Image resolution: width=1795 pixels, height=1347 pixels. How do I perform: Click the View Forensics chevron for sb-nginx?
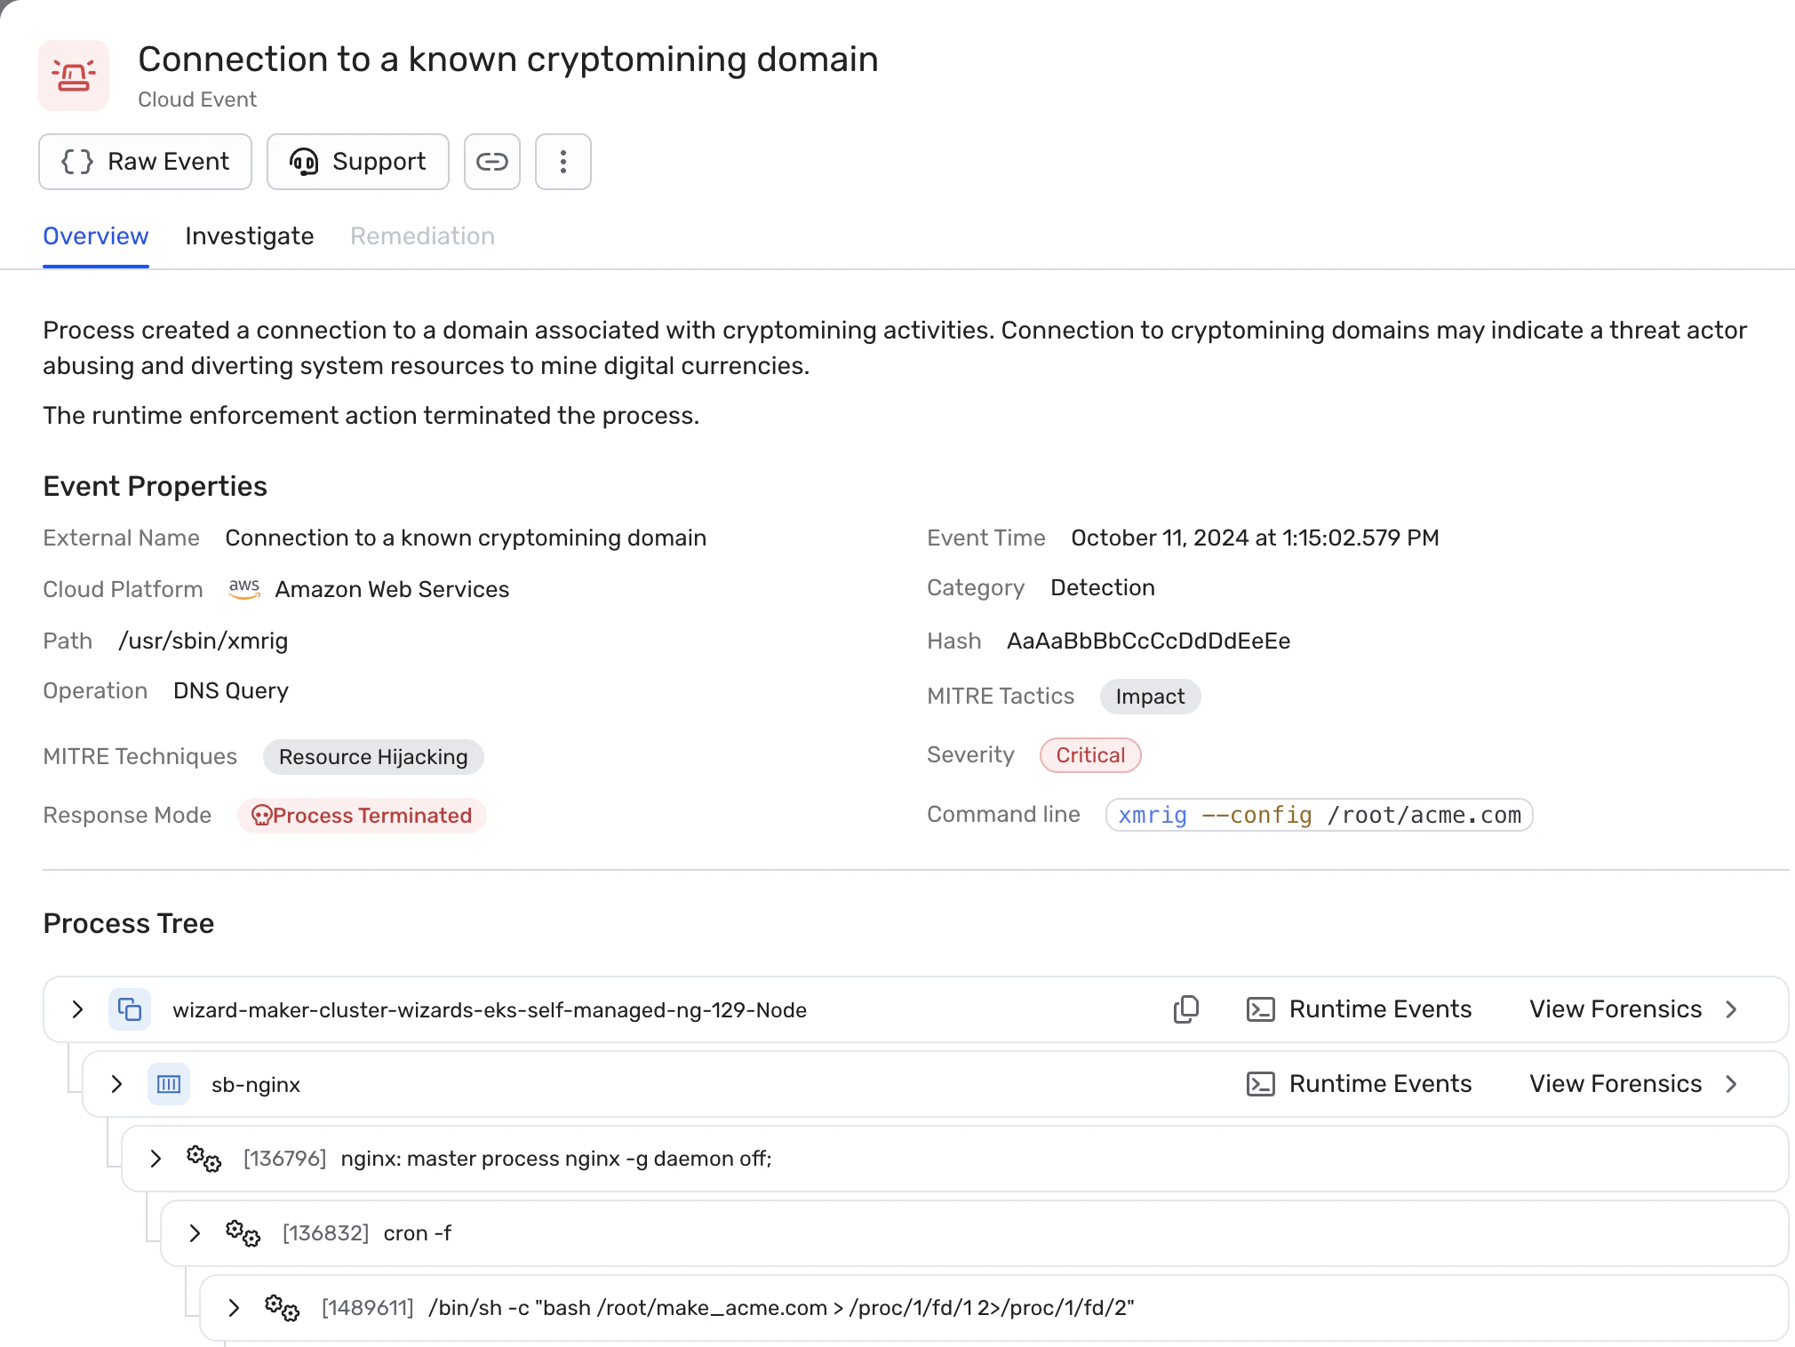pos(1731,1084)
